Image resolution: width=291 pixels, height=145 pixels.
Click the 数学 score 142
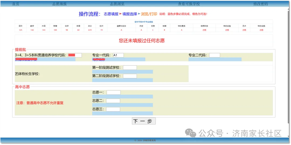coord(32,30)
